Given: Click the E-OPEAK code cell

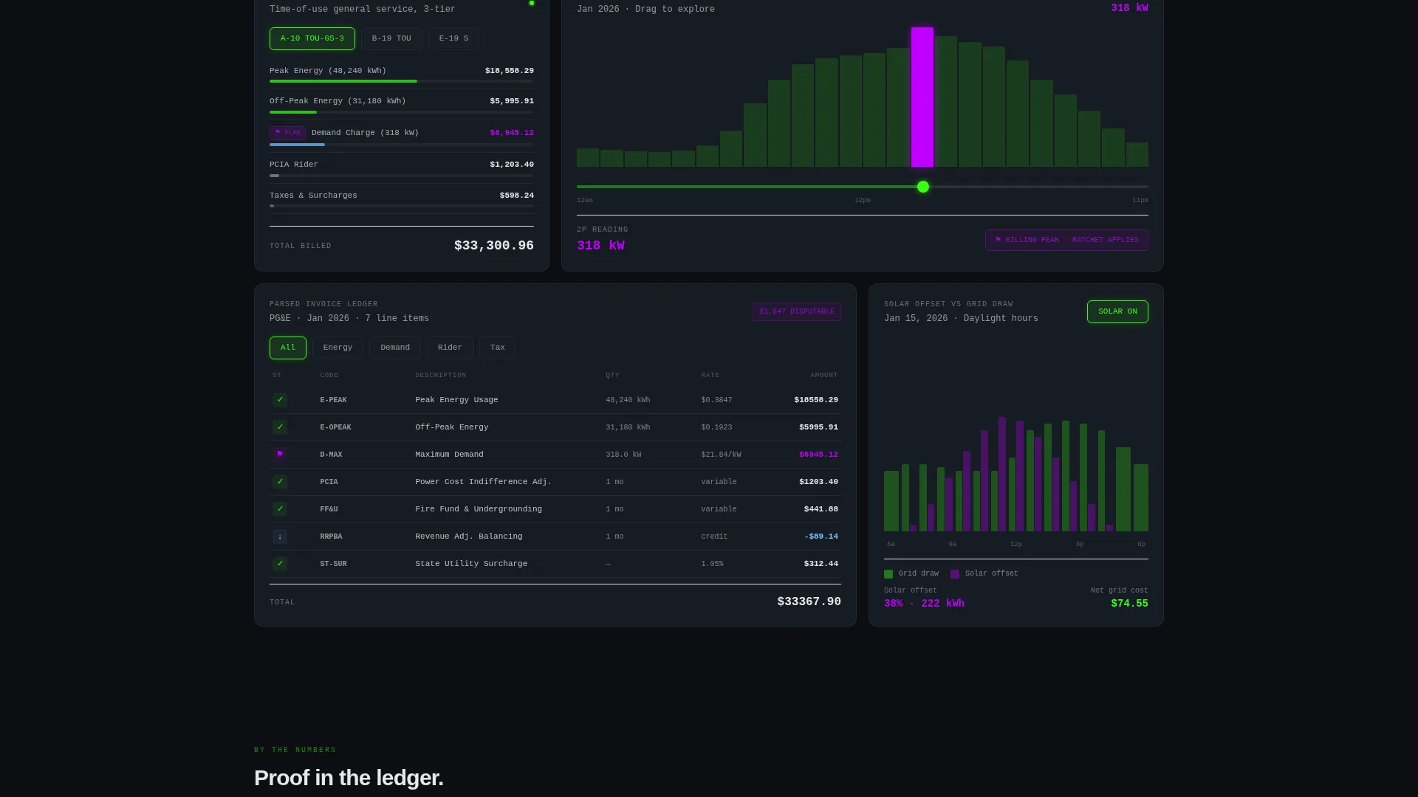Looking at the screenshot, I should click(x=335, y=427).
